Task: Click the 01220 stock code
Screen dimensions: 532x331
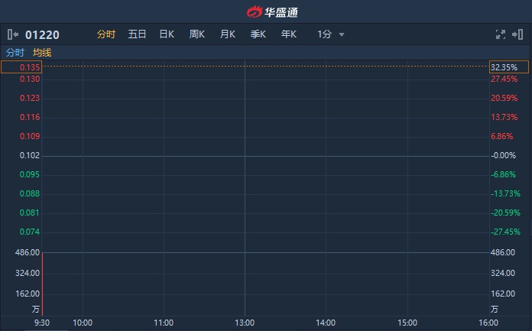Action: (42, 34)
